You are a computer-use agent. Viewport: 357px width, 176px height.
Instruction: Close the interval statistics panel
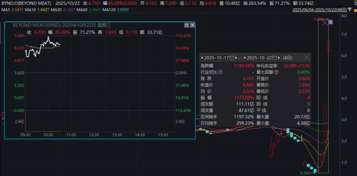click(x=306, y=57)
